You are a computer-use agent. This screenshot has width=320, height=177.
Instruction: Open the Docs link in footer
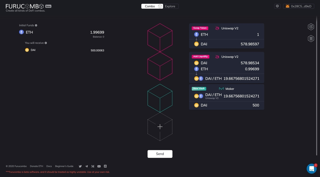pos(49,166)
